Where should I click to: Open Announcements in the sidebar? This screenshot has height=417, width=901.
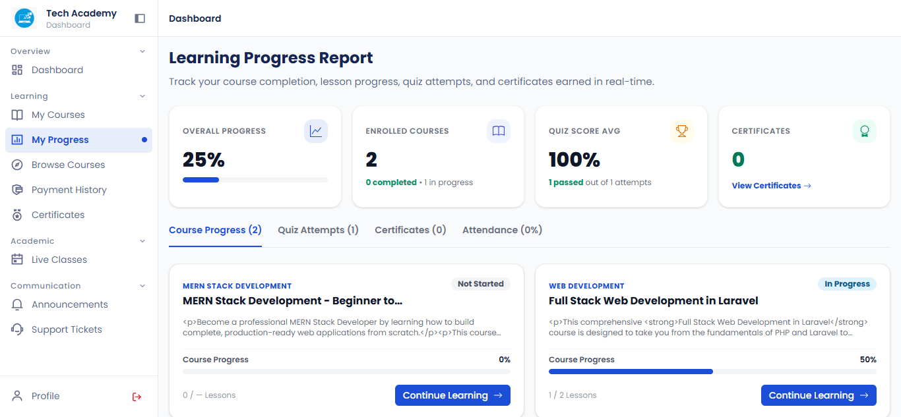78,304
